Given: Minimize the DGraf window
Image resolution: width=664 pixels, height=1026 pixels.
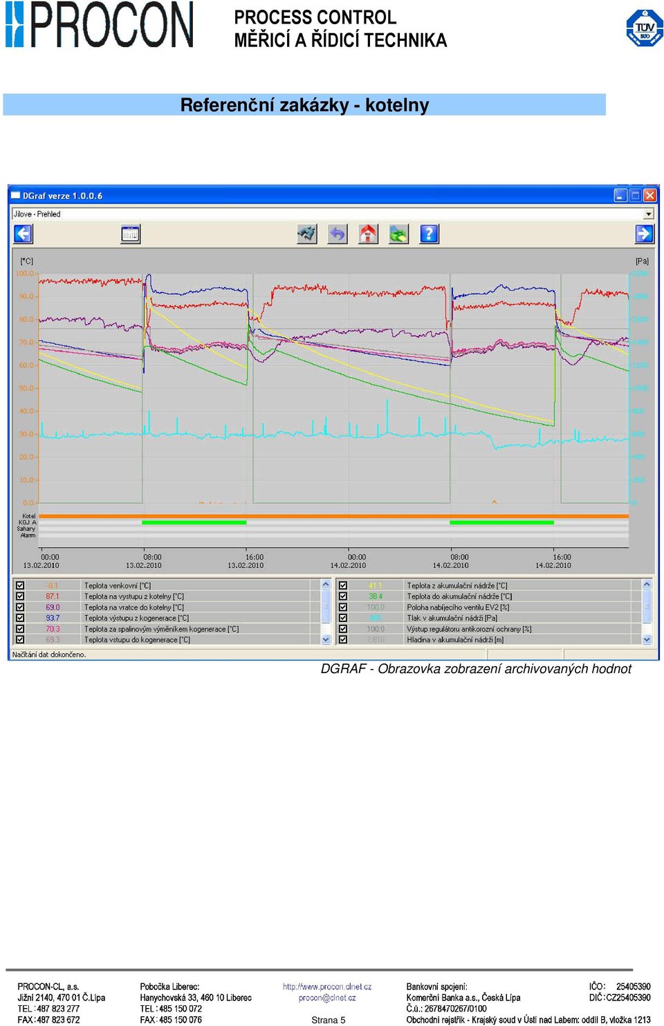Looking at the screenshot, I should tap(620, 196).
